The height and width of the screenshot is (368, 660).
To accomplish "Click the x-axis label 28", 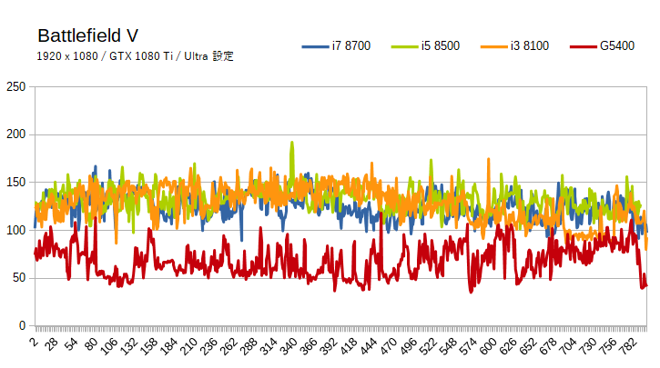I will 51,344.
